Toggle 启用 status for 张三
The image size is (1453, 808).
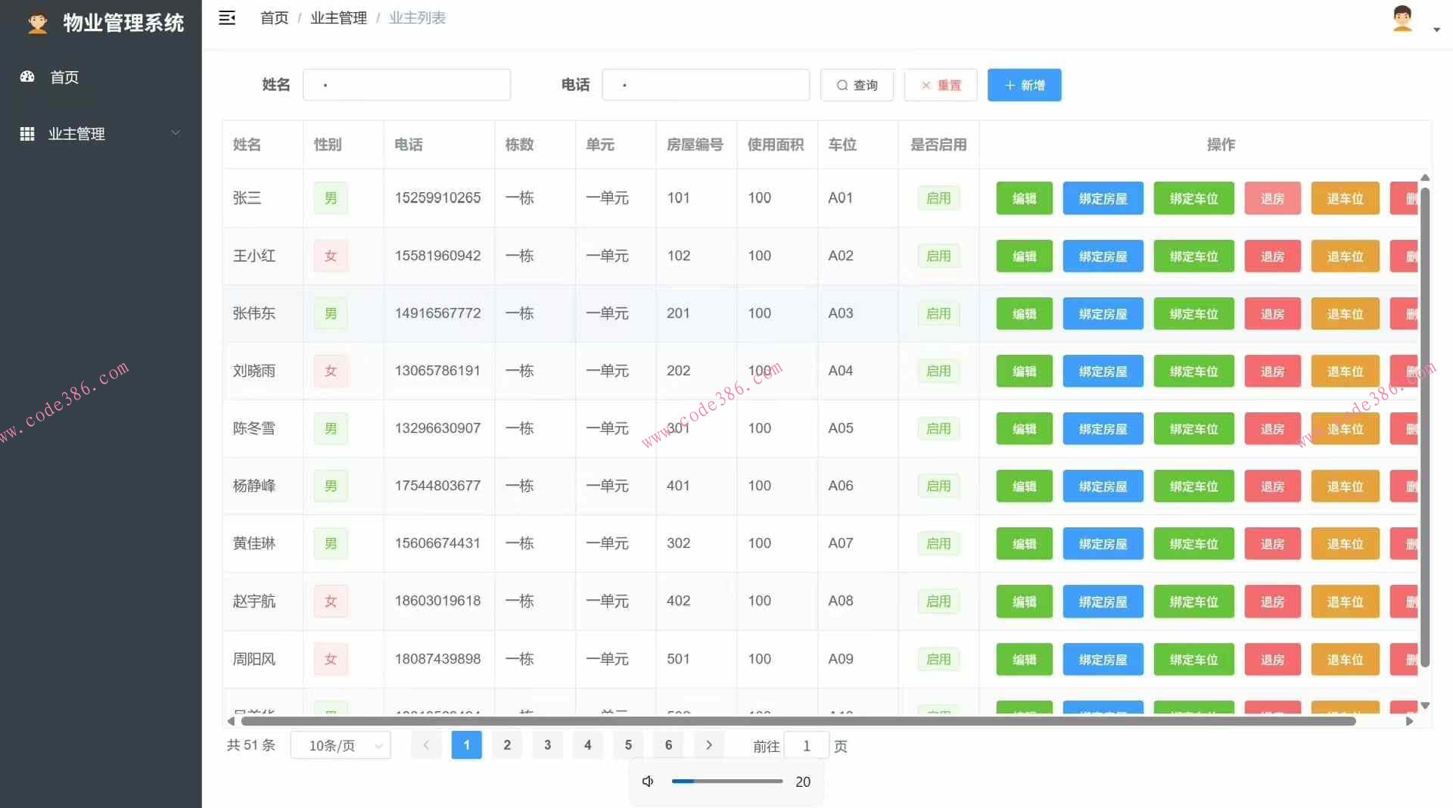(x=938, y=197)
